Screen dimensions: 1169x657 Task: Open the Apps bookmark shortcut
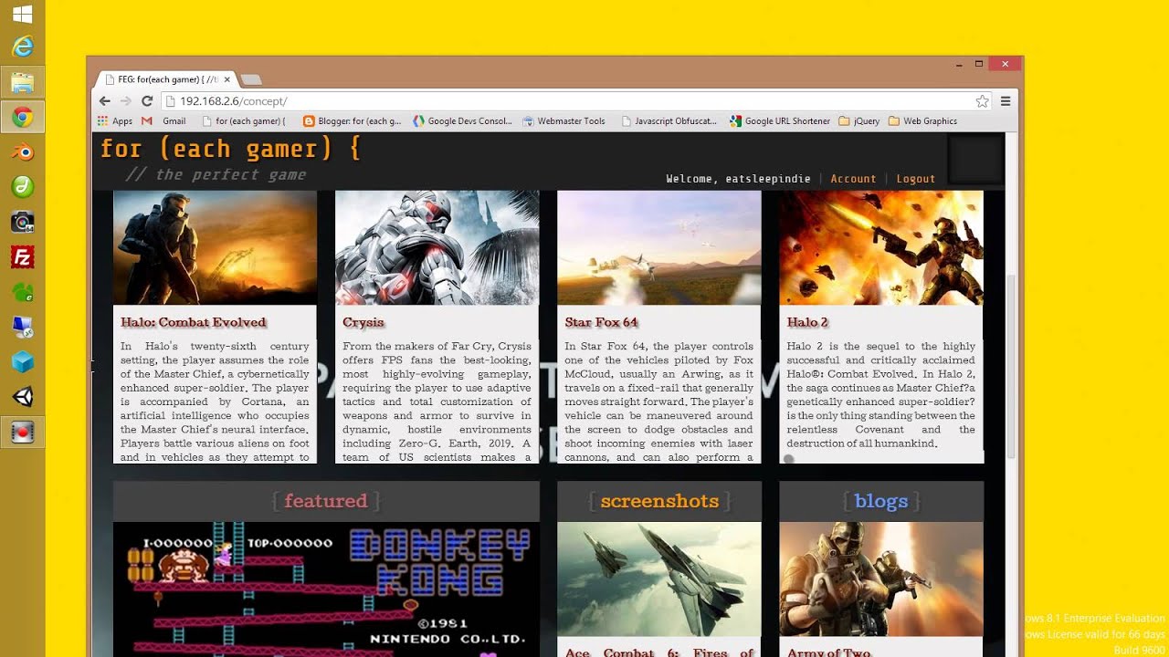click(115, 120)
